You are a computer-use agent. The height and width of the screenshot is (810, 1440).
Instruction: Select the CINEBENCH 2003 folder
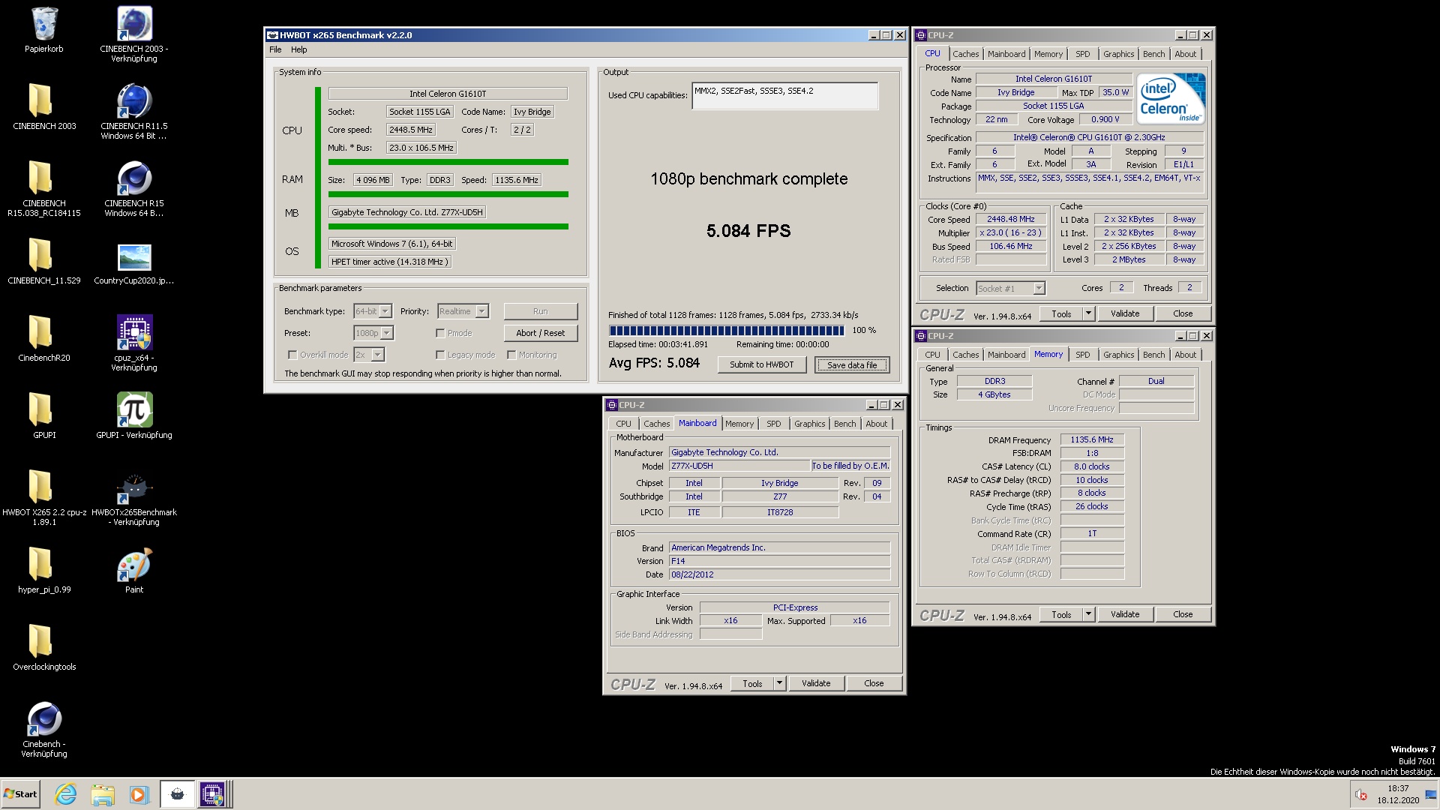tap(44, 106)
